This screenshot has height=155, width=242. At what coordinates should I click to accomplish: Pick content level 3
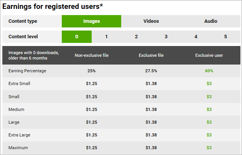[166, 37]
